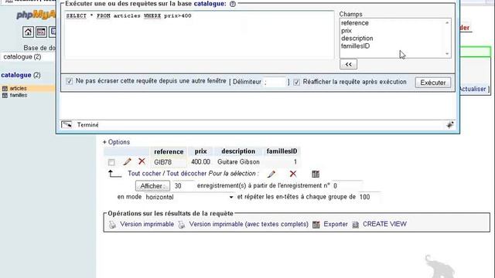Expand the + Options link
495x278 pixels.
pyautogui.click(x=116, y=142)
